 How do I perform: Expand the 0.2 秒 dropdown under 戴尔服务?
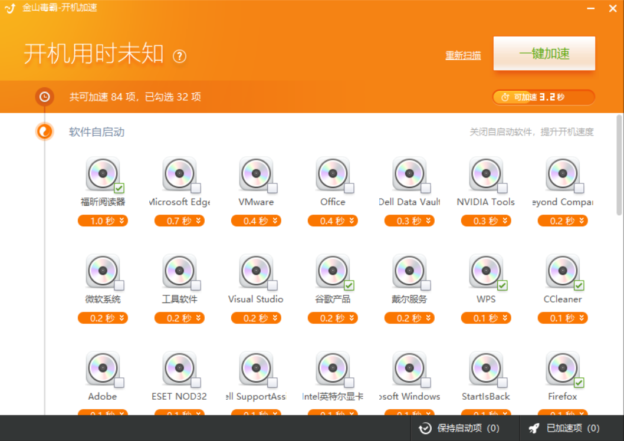pyautogui.click(x=409, y=318)
